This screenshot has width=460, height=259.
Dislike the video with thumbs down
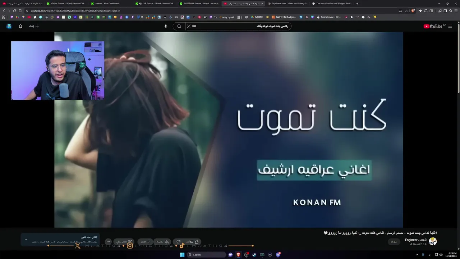(179, 242)
